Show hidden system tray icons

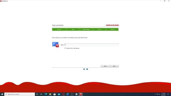click(x=155, y=94)
